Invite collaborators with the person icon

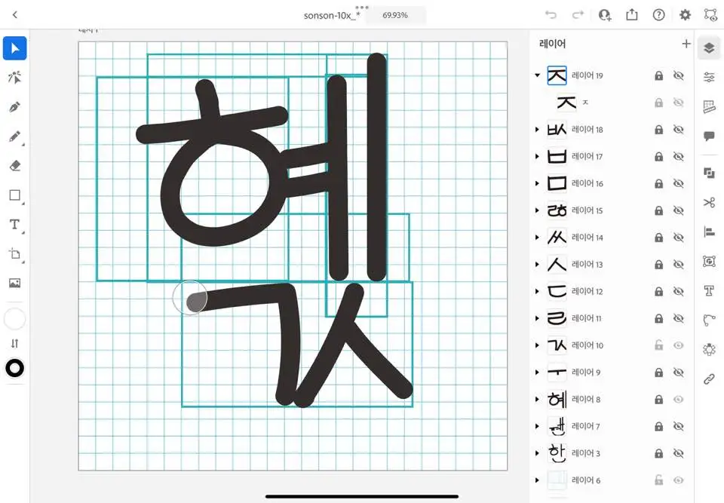point(605,15)
